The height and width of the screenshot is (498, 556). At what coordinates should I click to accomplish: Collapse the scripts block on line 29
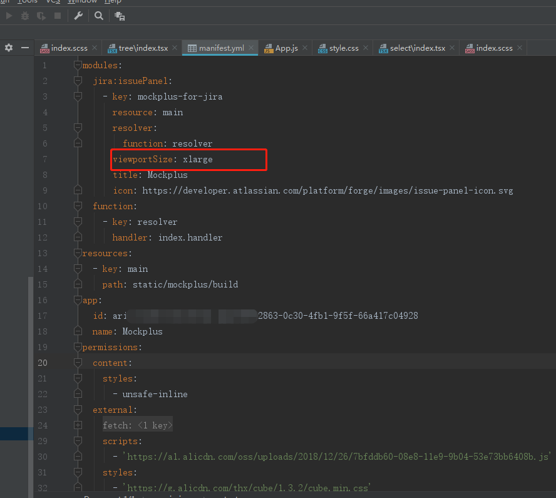coord(78,441)
